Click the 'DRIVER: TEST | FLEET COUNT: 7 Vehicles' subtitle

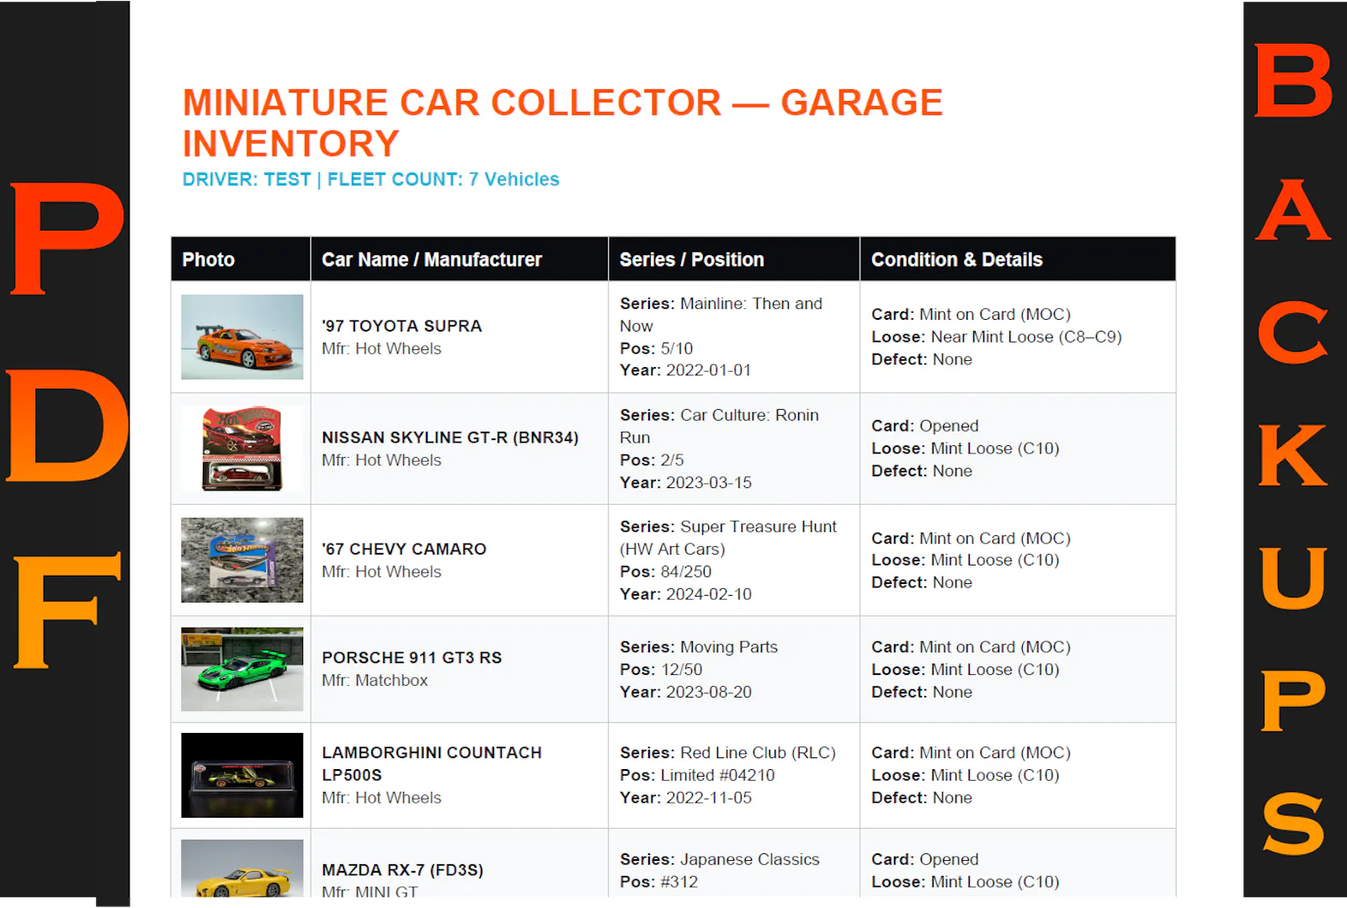[x=370, y=179]
